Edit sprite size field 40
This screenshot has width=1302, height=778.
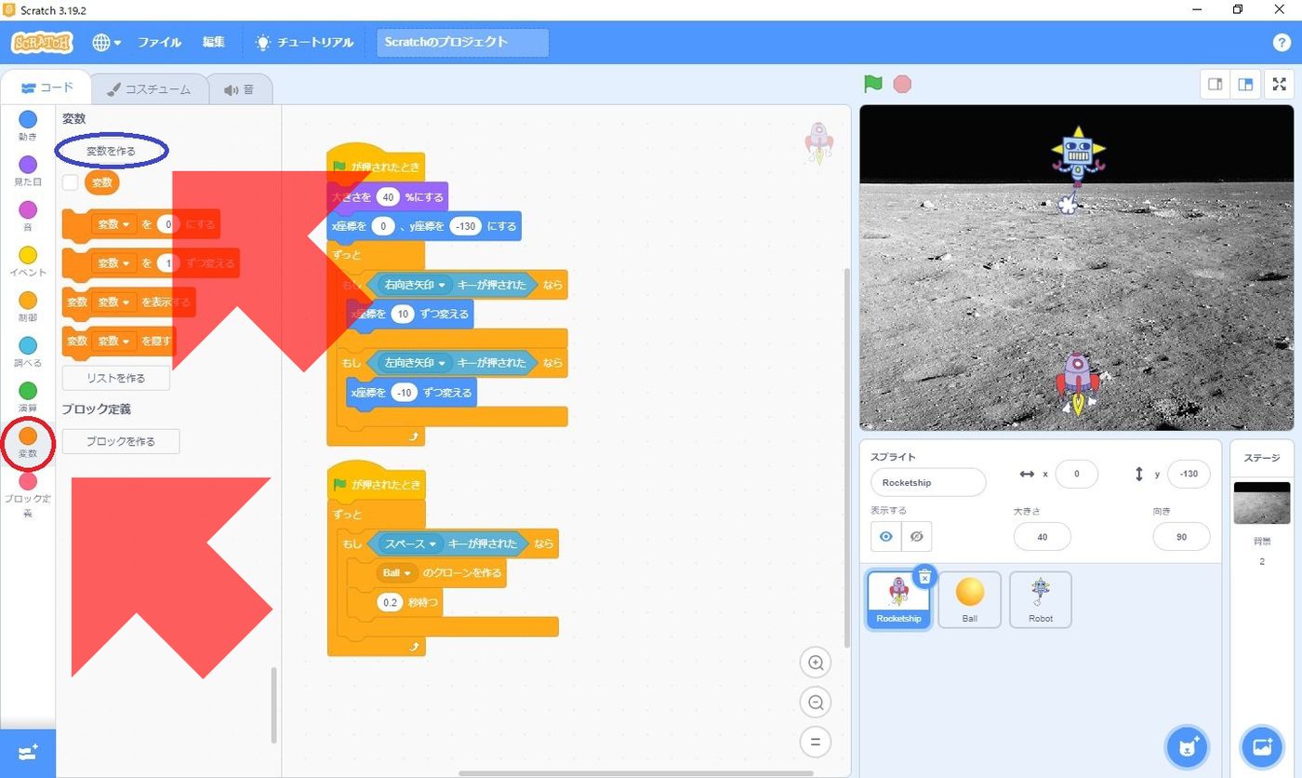click(x=1042, y=536)
